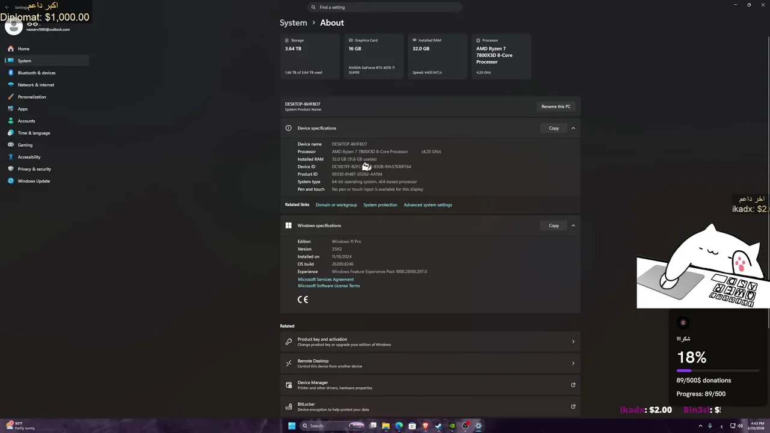The width and height of the screenshot is (770, 433).
Task: Copy the Windows specifications
Action: [553, 226]
